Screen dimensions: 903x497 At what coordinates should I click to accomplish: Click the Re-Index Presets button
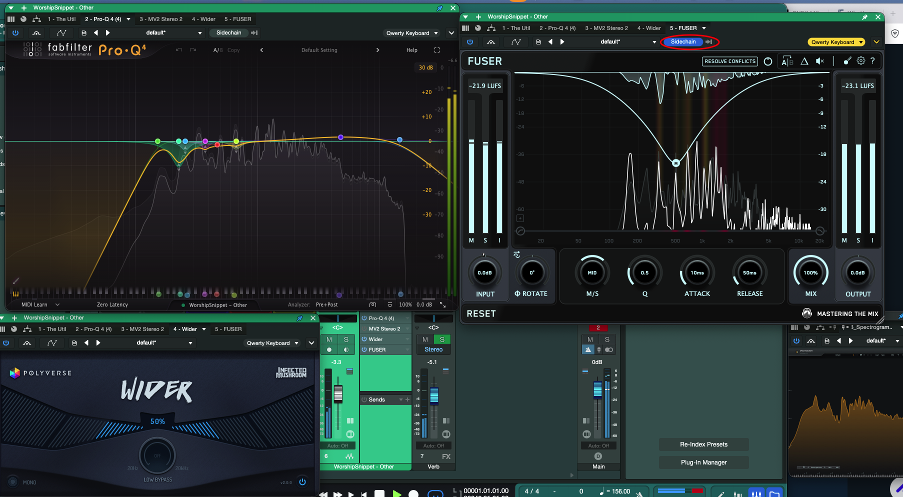click(x=703, y=444)
